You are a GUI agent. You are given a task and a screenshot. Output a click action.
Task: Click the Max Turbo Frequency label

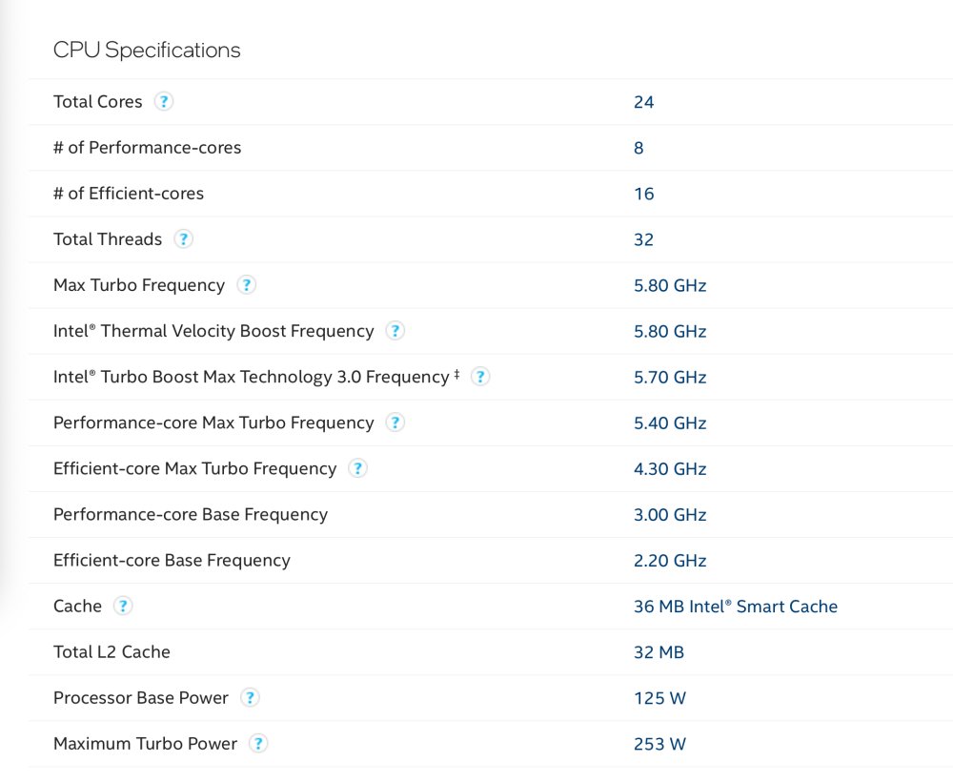(139, 285)
